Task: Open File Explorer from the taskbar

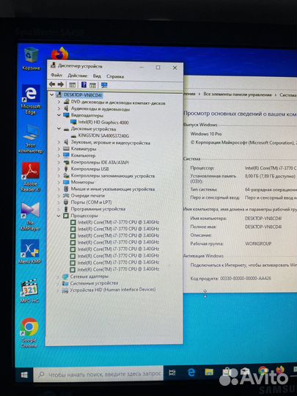Action: [209, 372]
